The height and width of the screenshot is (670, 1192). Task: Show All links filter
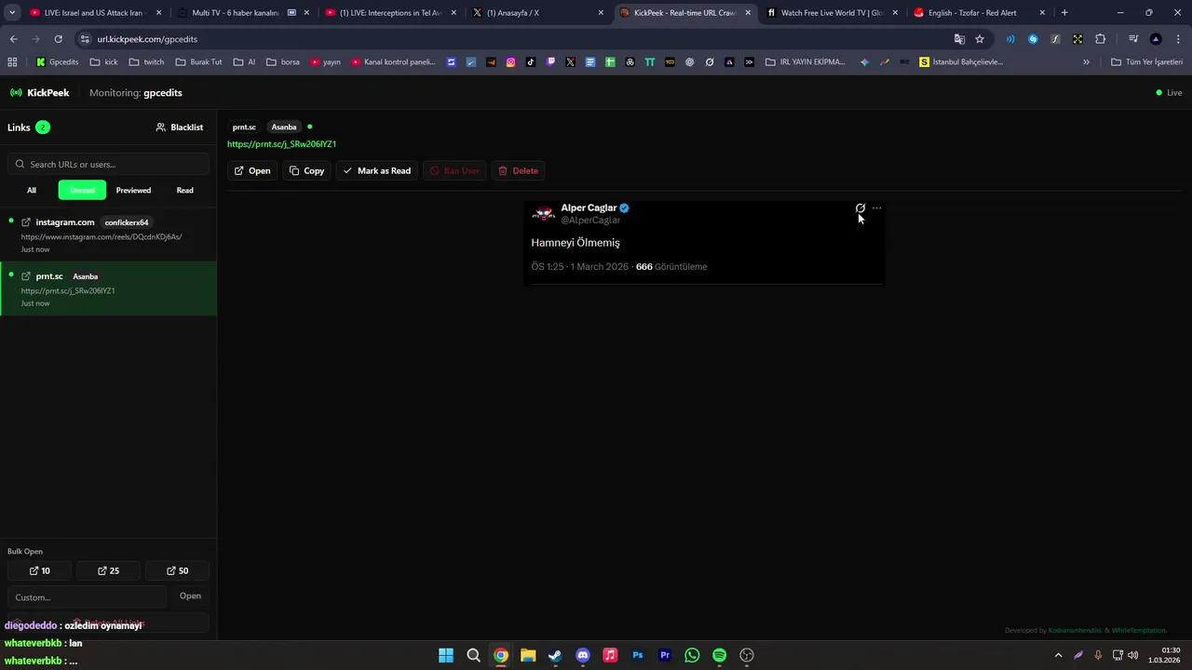click(x=32, y=190)
